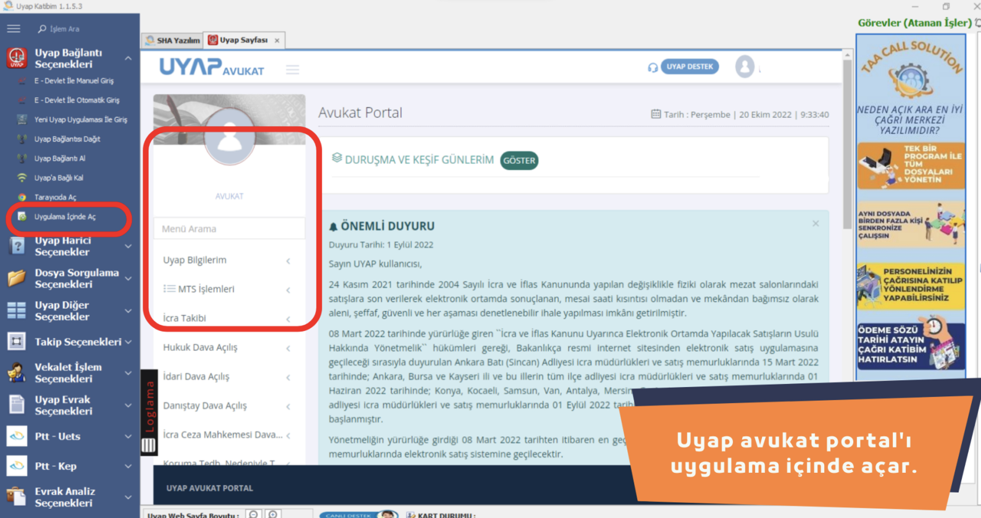Close the ÖNEMLİ DUYURU announcement
This screenshot has width=981, height=518.
(816, 223)
